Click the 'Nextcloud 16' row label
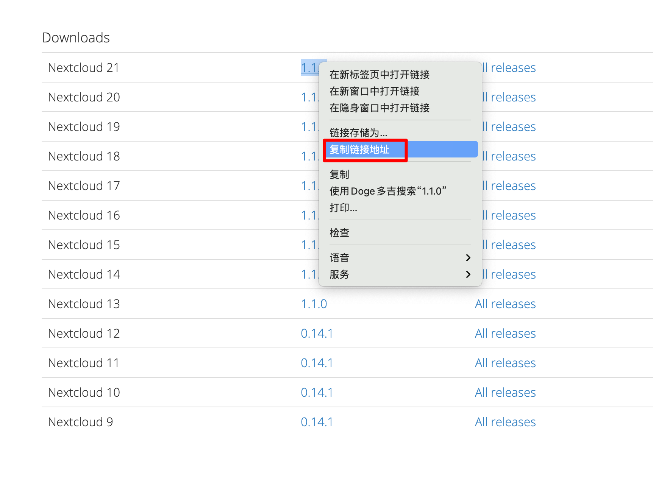Viewport: 653px width, 480px height. coord(84,215)
